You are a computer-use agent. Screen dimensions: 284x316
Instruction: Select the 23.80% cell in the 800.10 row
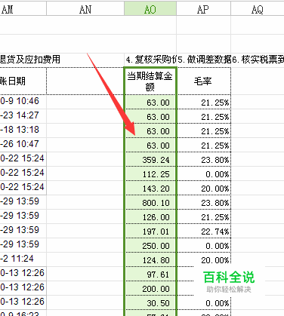tap(204, 203)
